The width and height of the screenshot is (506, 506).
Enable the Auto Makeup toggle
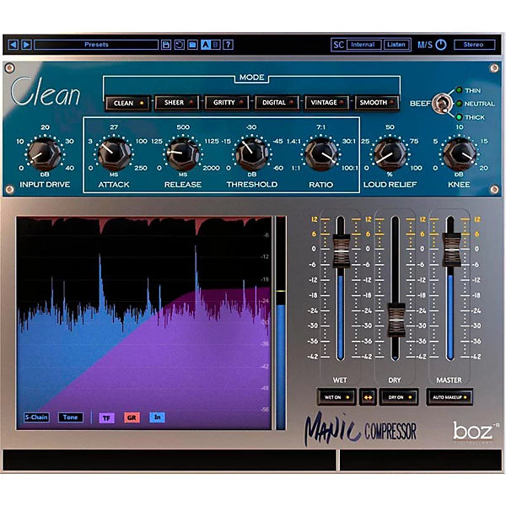tap(449, 395)
